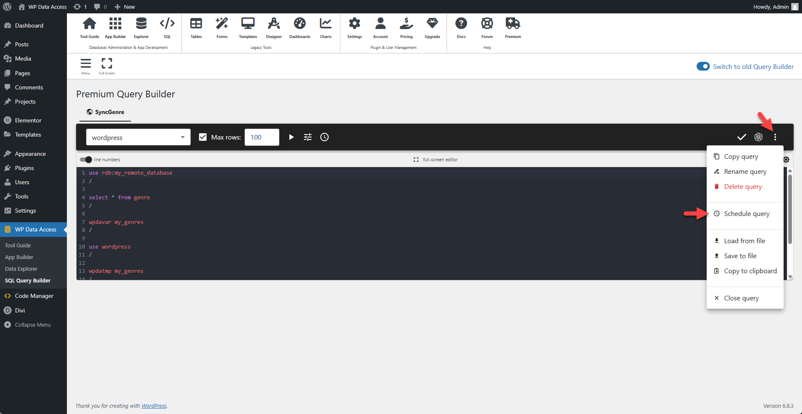Click the AI assistant icon in the query toolbar
Image resolution: width=802 pixels, height=414 pixels.
click(759, 137)
